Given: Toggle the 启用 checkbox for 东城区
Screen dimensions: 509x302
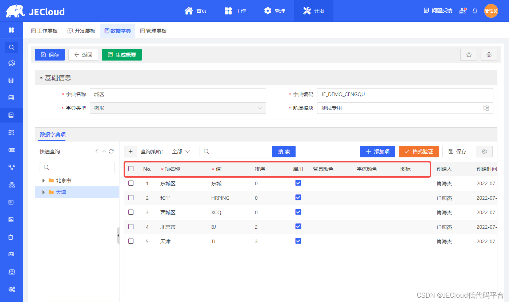Looking at the screenshot, I should [298, 183].
